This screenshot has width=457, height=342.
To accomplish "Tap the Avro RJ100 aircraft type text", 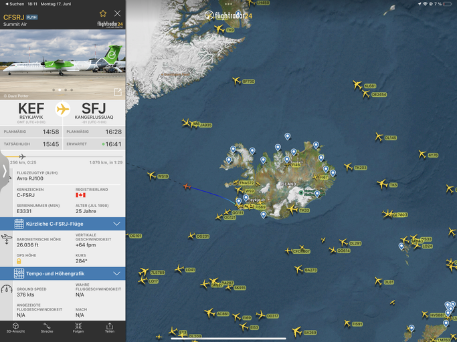I will coord(30,178).
